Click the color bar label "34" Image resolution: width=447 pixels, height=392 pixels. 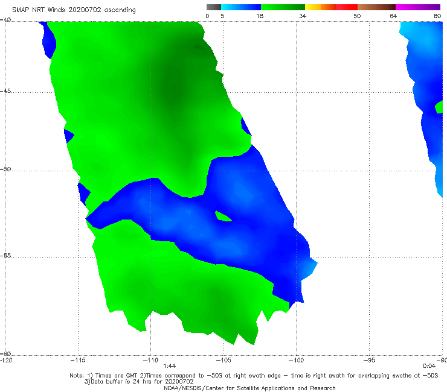(x=303, y=16)
